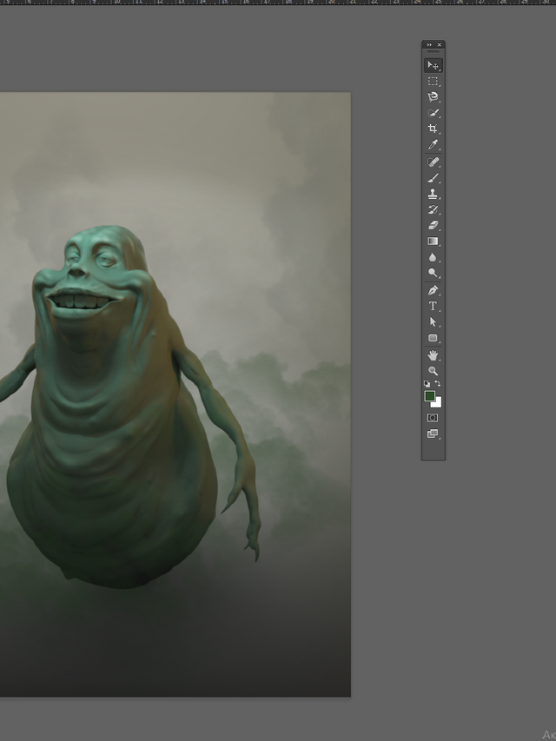
Task: Select the Eyedropper tool
Action: tap(434, 144)
